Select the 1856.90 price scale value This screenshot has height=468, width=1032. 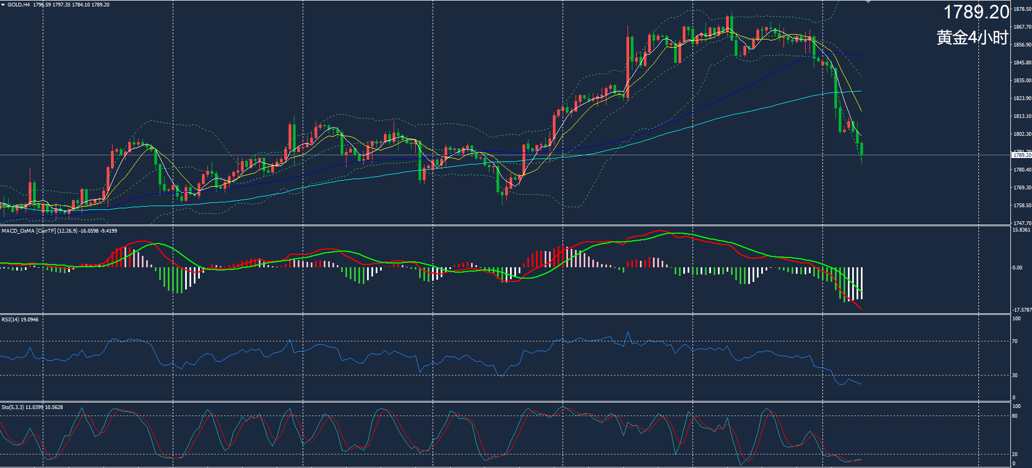pyautogui.click(x=1022, y=45)
